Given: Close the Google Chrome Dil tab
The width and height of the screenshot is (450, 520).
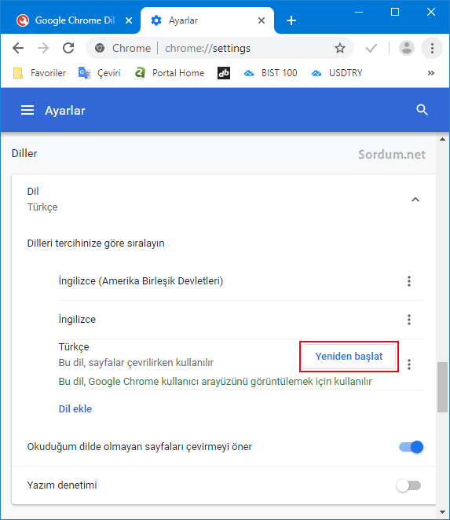Looking at the screenshot, I should [129, 20].
